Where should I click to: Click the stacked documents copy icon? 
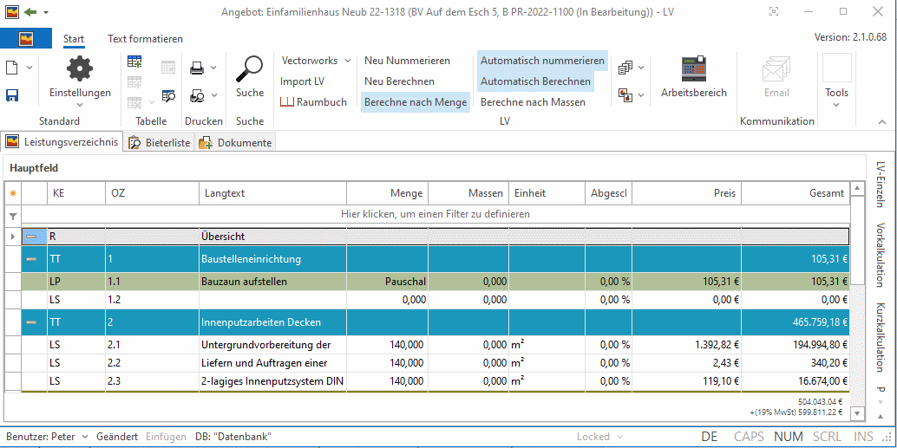point(625,68)
